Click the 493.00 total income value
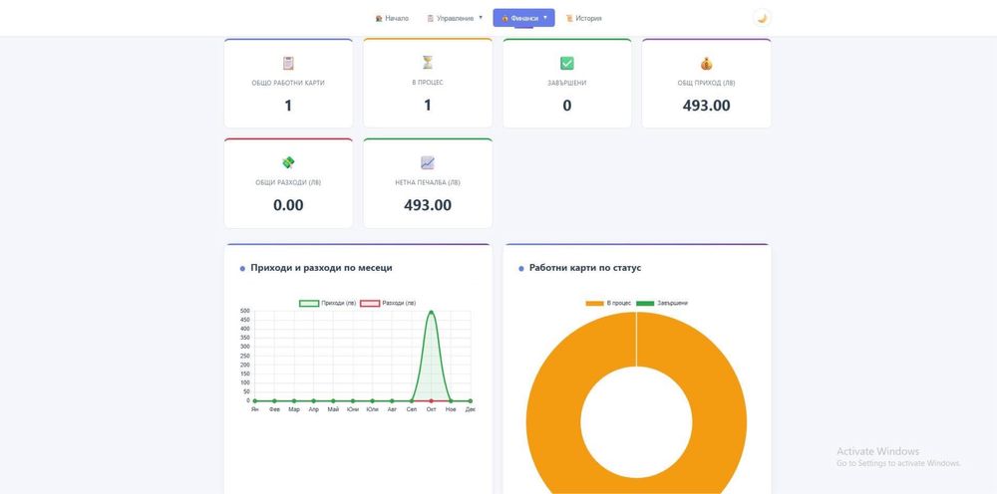 tap(707, 106)
